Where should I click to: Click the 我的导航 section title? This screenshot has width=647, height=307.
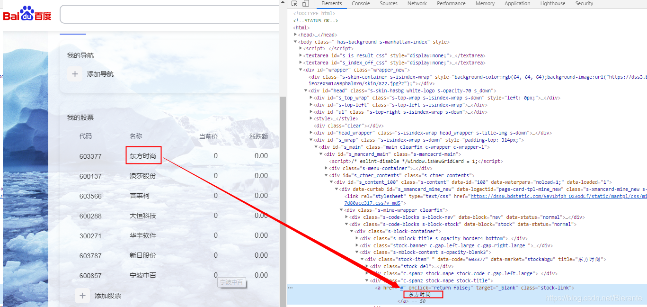[x=80, y=55]
